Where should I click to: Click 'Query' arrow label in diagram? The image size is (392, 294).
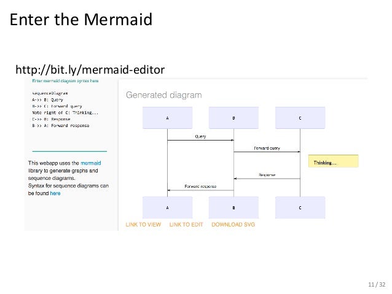pyautogui.click(x=200, y=136)
